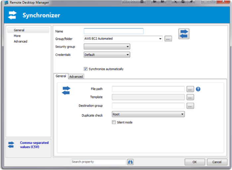Image resolution: width=232 pixels, height=170 pixels.
Task: Click the stacked windows icon beside the pin
Action: point(183,2)
